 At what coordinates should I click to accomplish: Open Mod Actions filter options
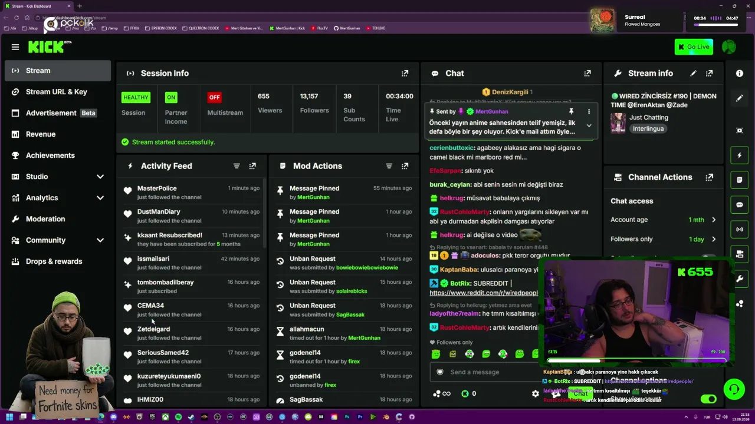pyautogui.click(x=389, y=166)
